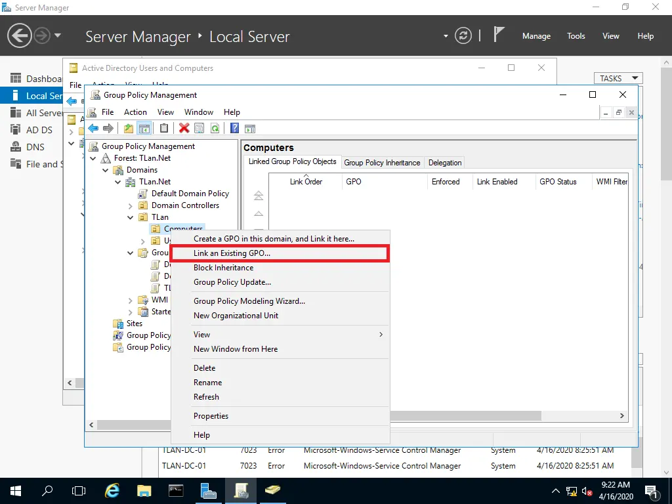Image resolution: width=672 pixels, height=504 pixels.
Task: Open the View submenu in context menu
Action: point(280,334)
